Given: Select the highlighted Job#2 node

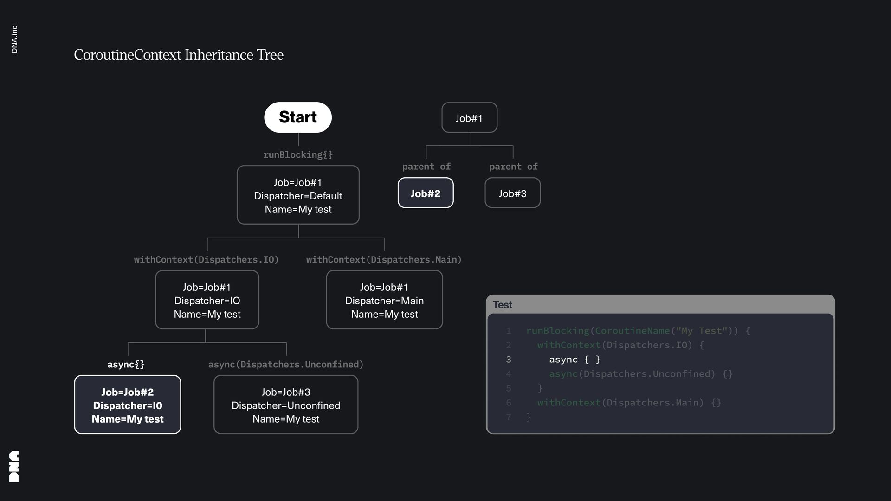Looking at the screenshot, I should [426, 193].
